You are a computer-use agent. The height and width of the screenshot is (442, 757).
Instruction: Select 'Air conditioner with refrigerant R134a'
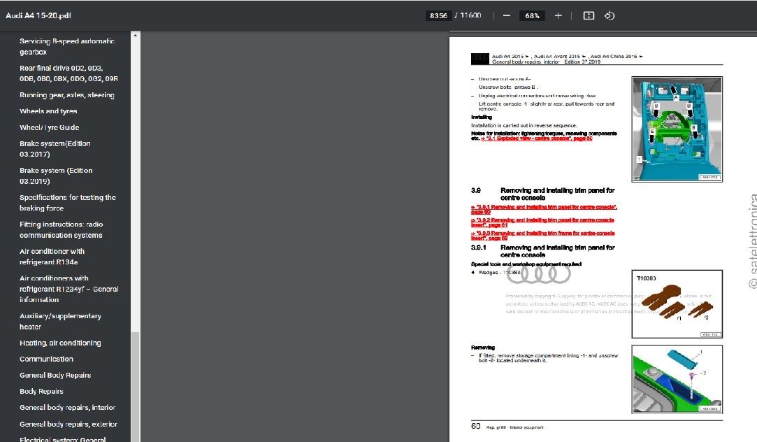point(52,257)
